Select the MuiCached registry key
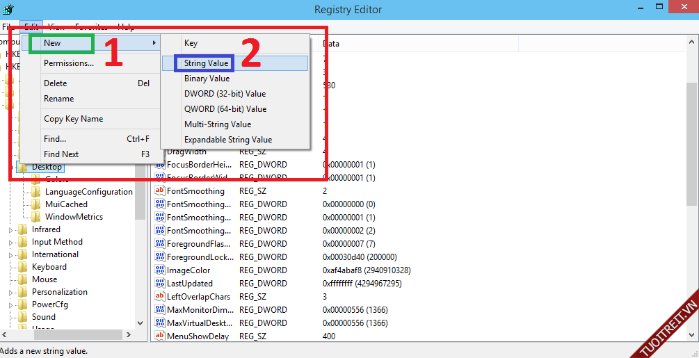Image resolution: width=699 pixels, height=358 pixels. (66, 204)
